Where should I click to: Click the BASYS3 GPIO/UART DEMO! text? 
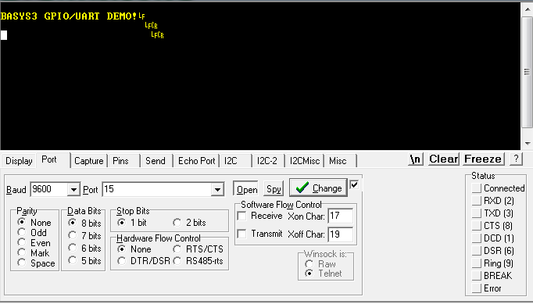click(69, 16)
